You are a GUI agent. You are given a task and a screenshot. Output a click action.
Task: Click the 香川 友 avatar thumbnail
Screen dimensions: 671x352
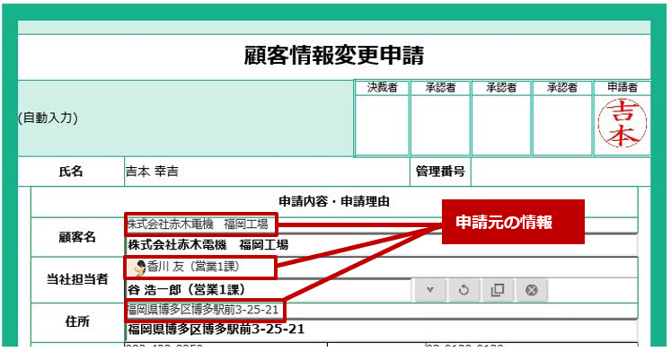coord(137,268)
